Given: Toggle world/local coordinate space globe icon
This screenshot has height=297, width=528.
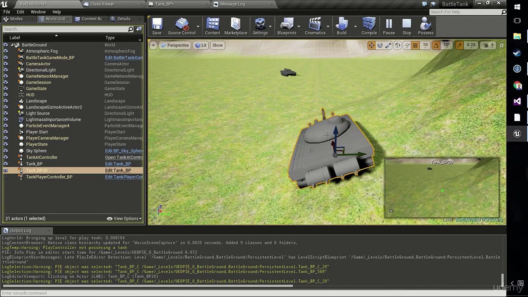Looking at the screenshot, I should tap(397, 45).
